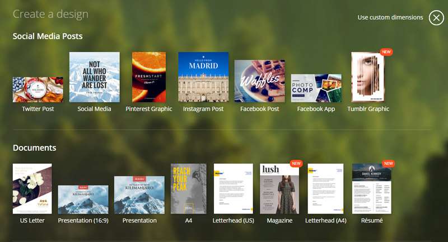Open the A4 Reach Your Peak thumbnail
This screenshot has width=448, height=242.
[x=189, y=189]
